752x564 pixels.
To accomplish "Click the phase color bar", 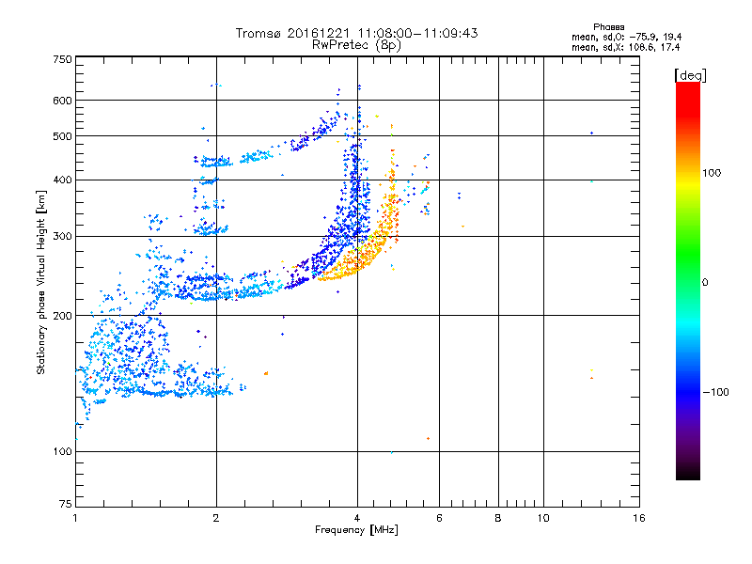I will pos(688,280).
